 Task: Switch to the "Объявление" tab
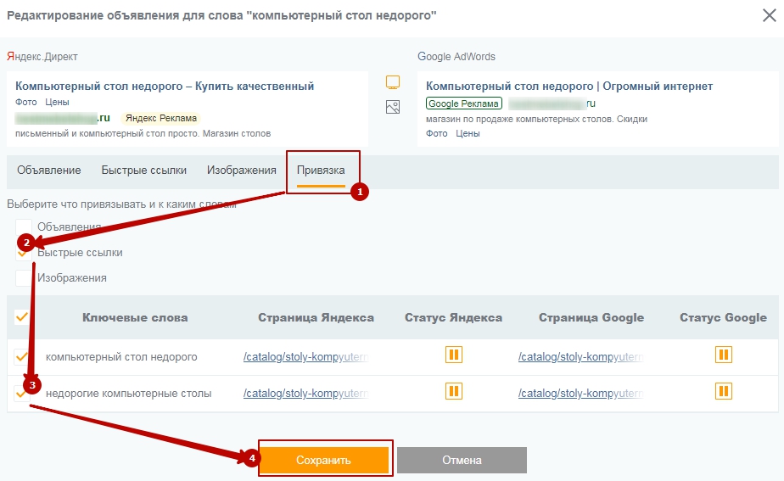tap(49, 171)
